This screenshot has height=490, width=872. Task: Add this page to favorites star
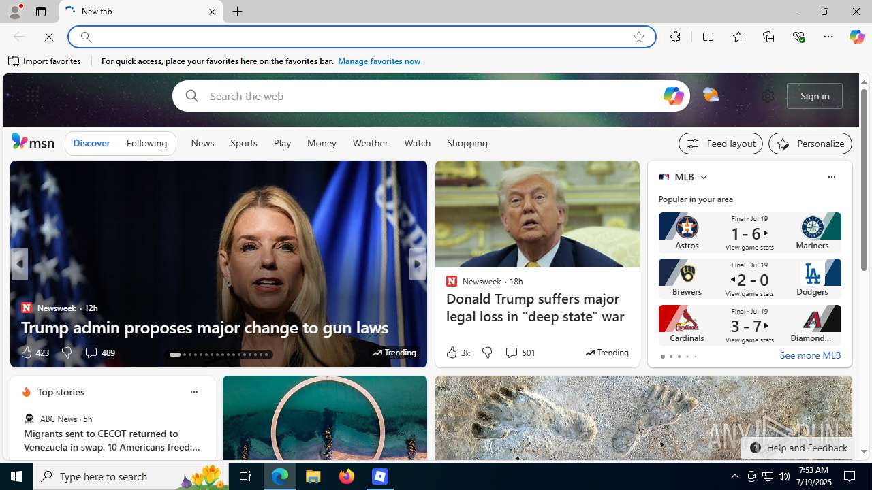(x=638, y=37)
